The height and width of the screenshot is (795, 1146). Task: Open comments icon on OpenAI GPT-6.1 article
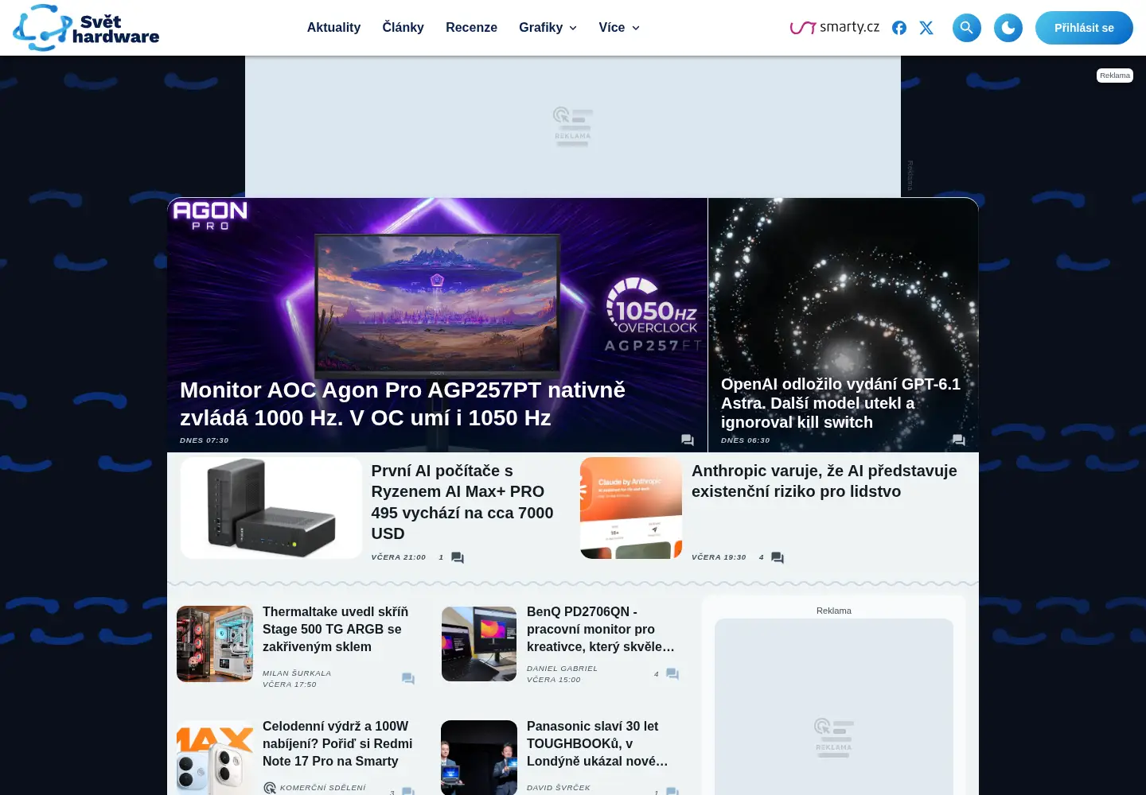coord(958,440)
